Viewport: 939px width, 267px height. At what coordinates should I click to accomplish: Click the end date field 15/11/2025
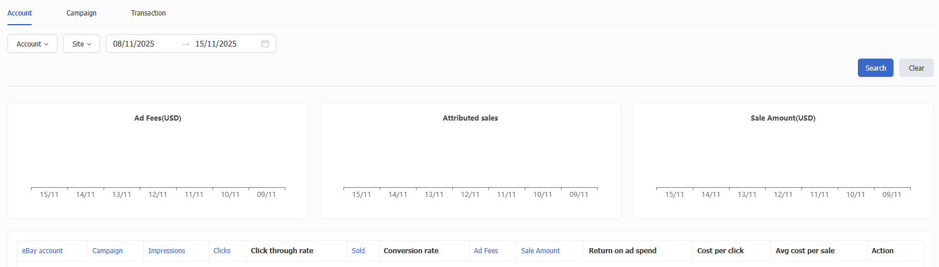216,44
